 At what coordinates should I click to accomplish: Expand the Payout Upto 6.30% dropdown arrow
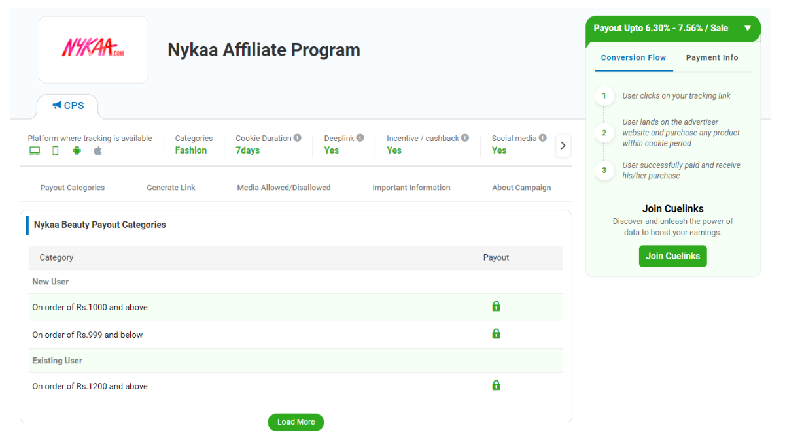coord(747,29)
